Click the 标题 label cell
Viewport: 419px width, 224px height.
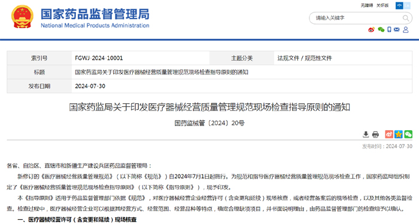point(40,72)
